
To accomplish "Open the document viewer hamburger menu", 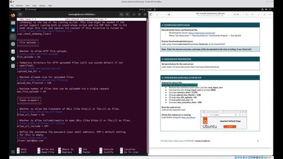I will coord(252,15).
